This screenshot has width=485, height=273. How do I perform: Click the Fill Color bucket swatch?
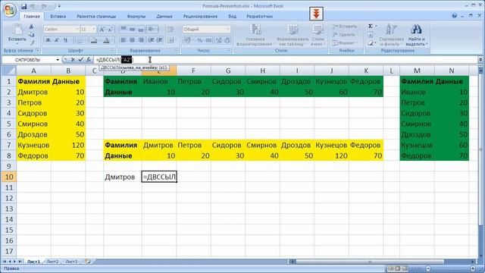point(94,40)
